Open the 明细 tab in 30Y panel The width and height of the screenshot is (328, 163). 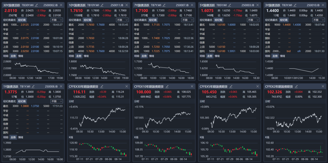6,56
